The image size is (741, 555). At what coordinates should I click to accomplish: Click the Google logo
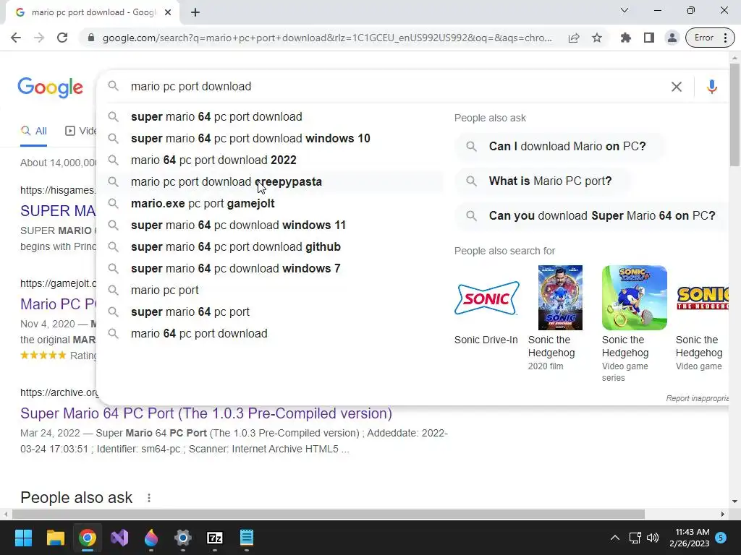[50, 87]
